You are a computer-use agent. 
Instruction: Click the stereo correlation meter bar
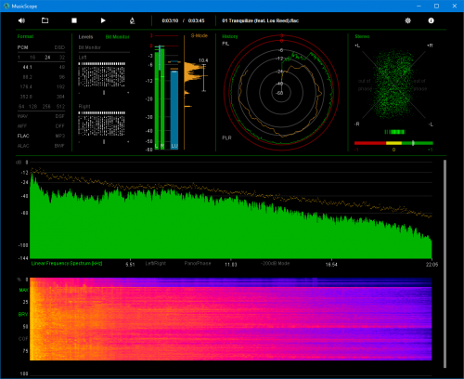pos(393,143)
